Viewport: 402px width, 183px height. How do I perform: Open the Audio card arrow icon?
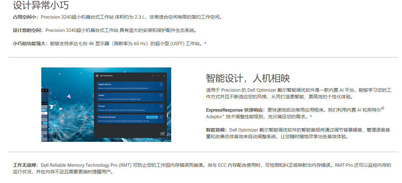[x=161, y=95]
